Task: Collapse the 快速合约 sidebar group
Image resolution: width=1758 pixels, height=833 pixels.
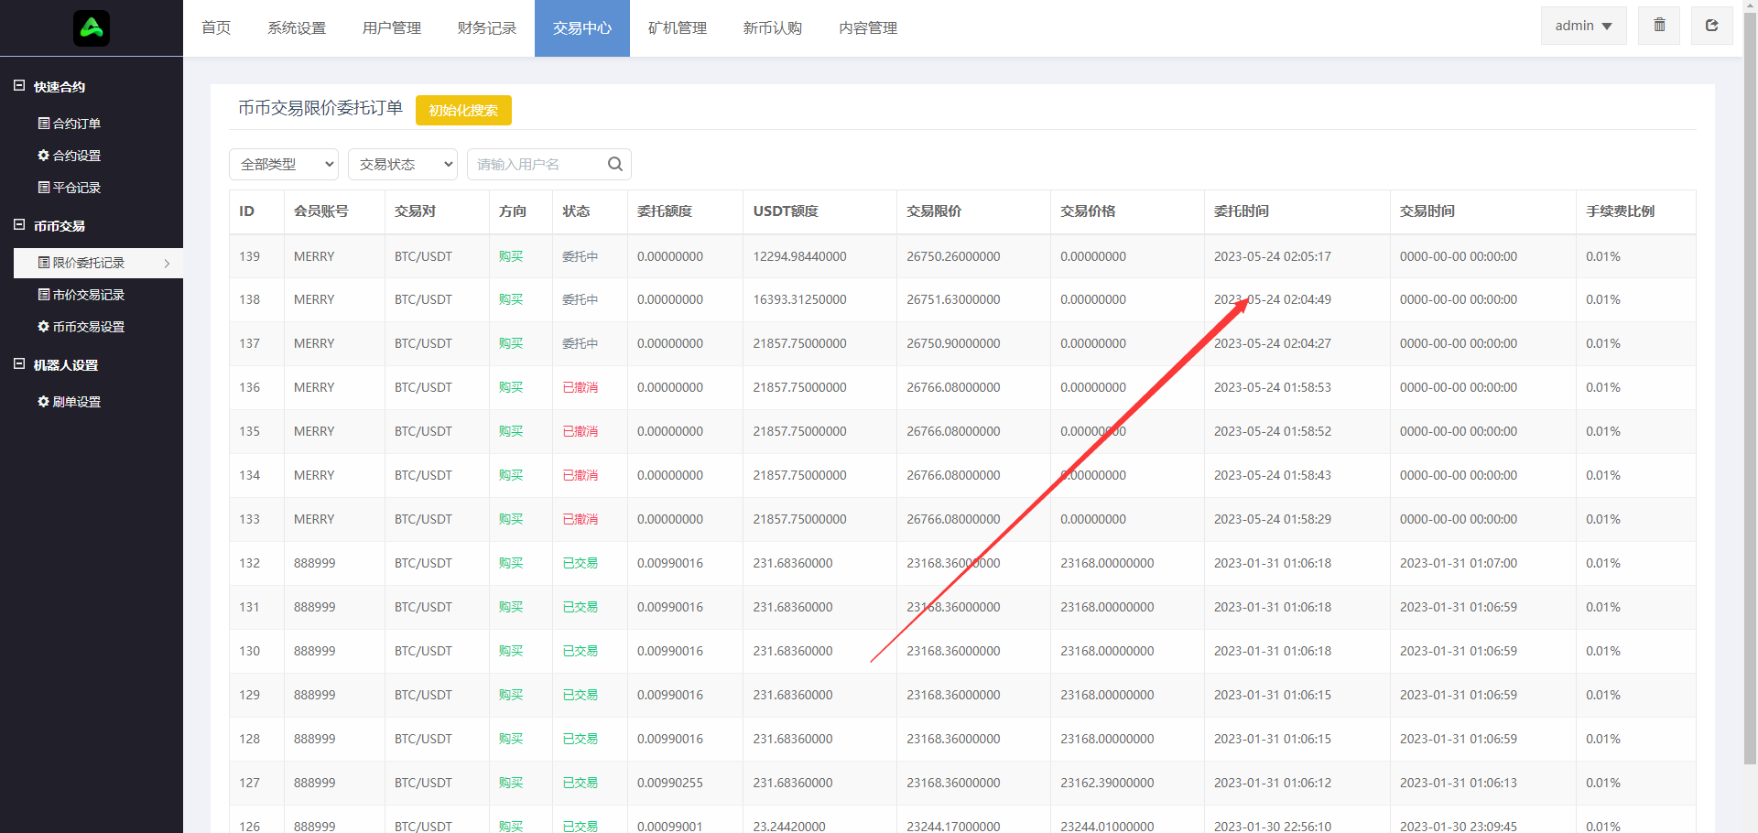Action: coord(19,86)
